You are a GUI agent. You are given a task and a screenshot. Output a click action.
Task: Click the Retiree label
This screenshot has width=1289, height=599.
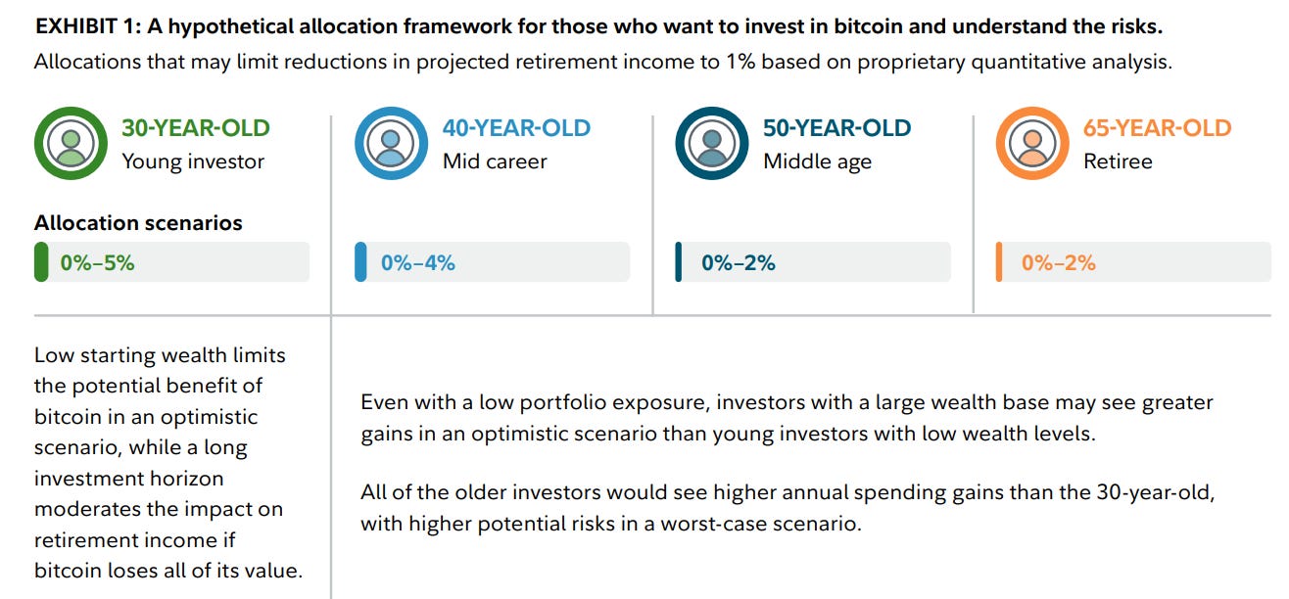[x=1118, y=161]
